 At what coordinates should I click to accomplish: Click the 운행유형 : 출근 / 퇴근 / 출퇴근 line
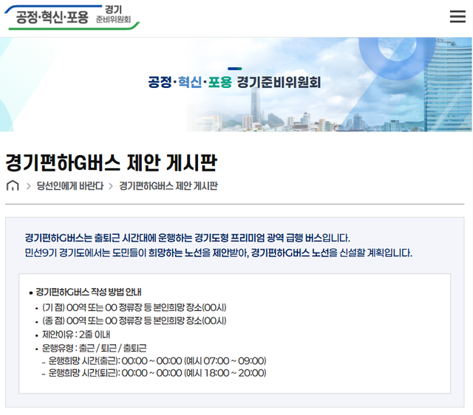95,349
